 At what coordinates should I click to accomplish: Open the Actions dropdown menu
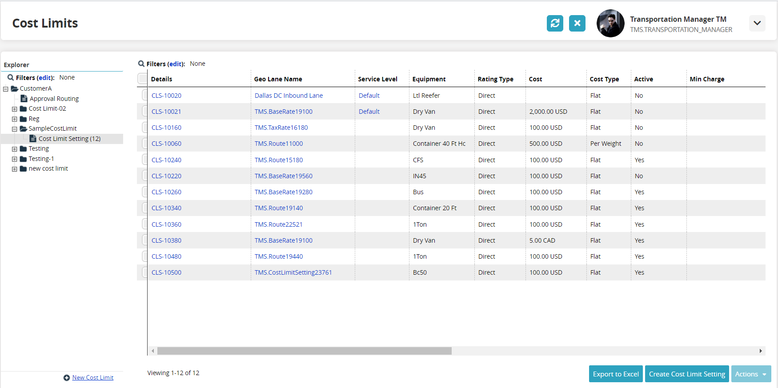(751, 374)
